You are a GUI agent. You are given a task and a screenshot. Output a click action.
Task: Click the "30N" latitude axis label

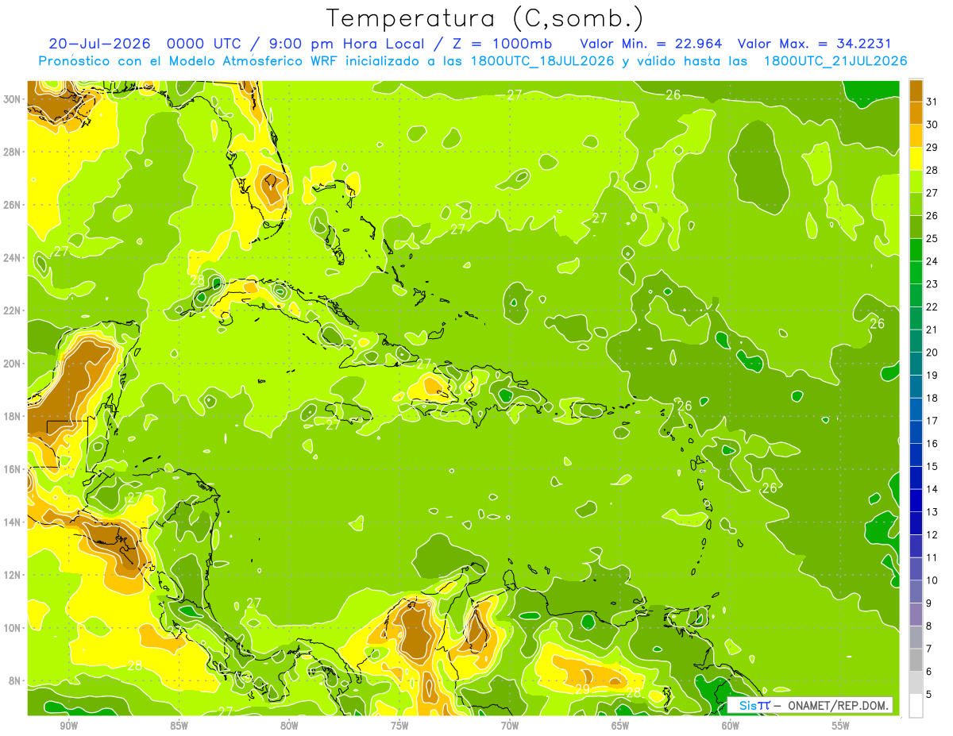tap(13, 99)
